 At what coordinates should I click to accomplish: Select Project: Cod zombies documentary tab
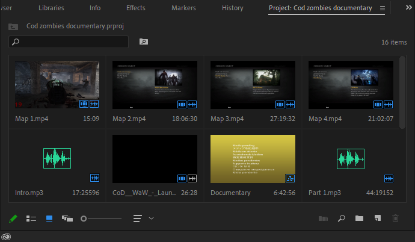[321, 8]
